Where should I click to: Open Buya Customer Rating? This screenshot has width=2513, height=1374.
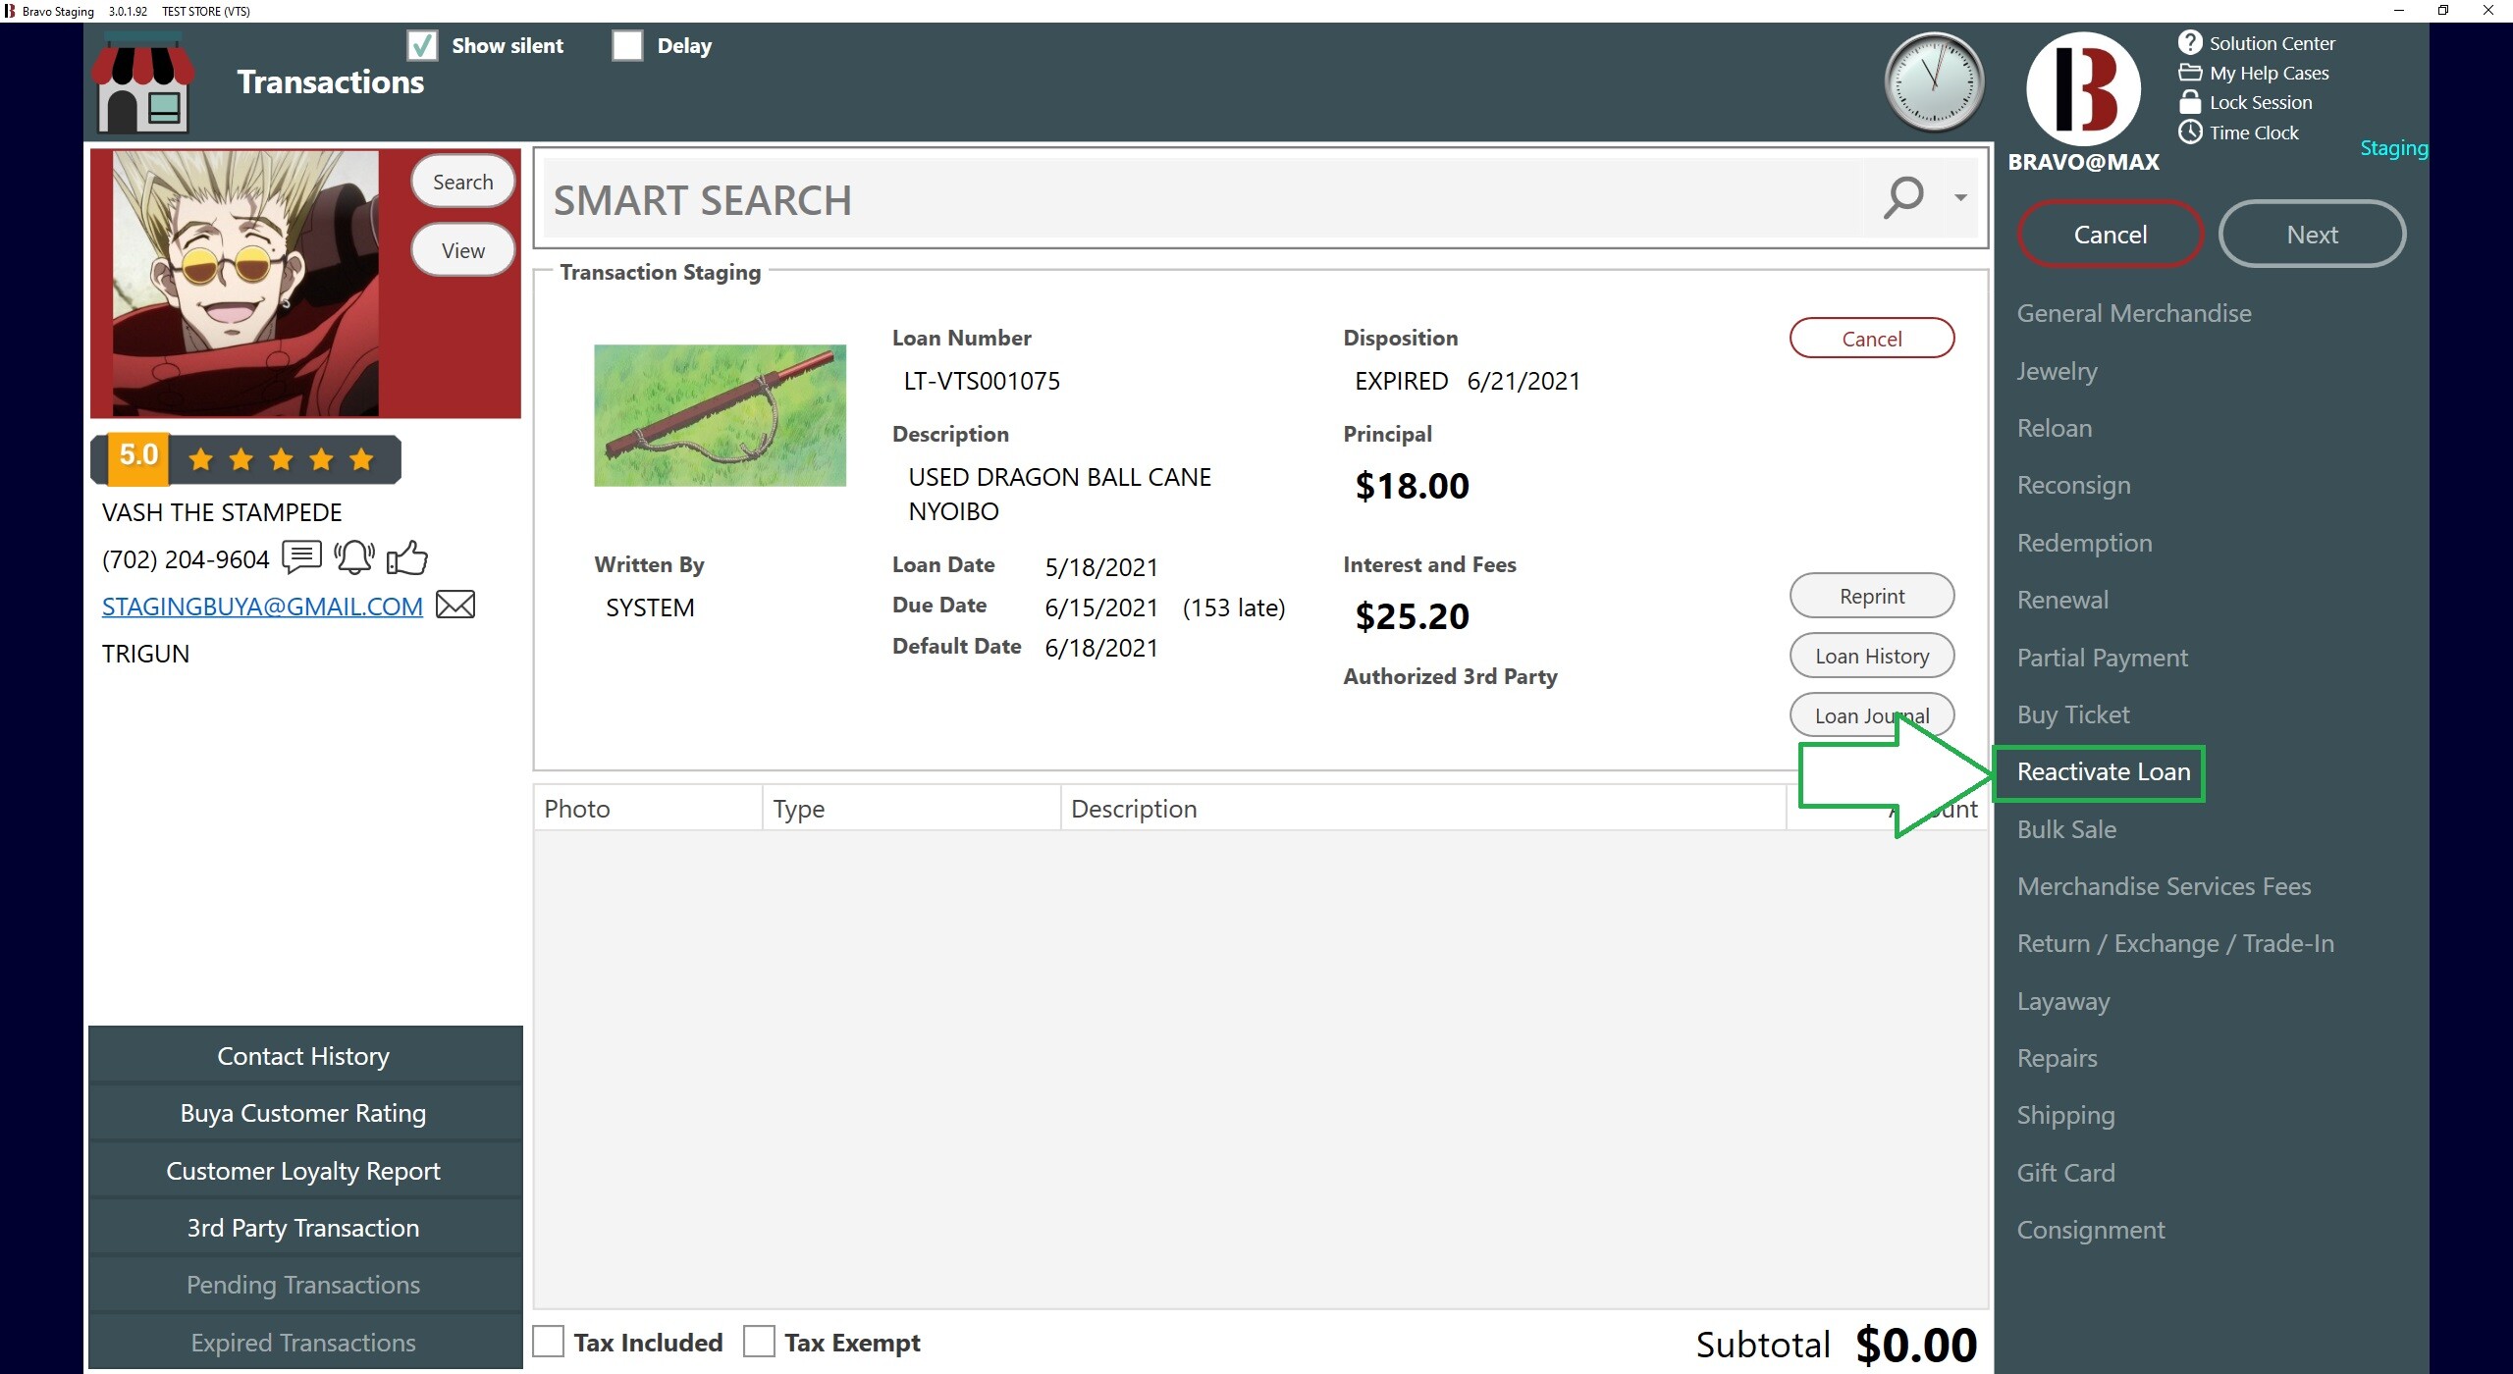point(304,1113)
